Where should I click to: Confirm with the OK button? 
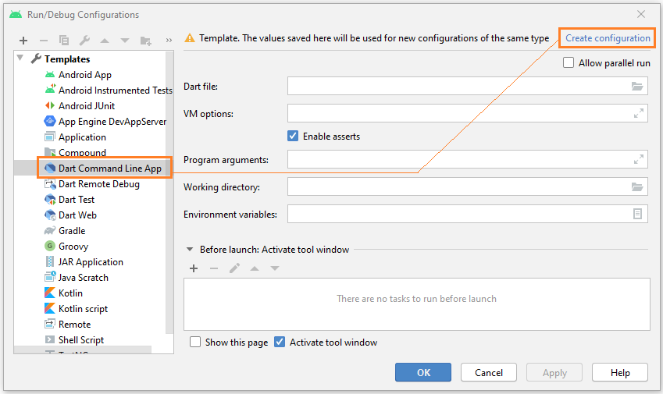pos(423,372)
